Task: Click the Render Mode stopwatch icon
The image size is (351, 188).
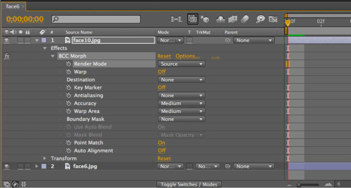Action: pos(69,64)
